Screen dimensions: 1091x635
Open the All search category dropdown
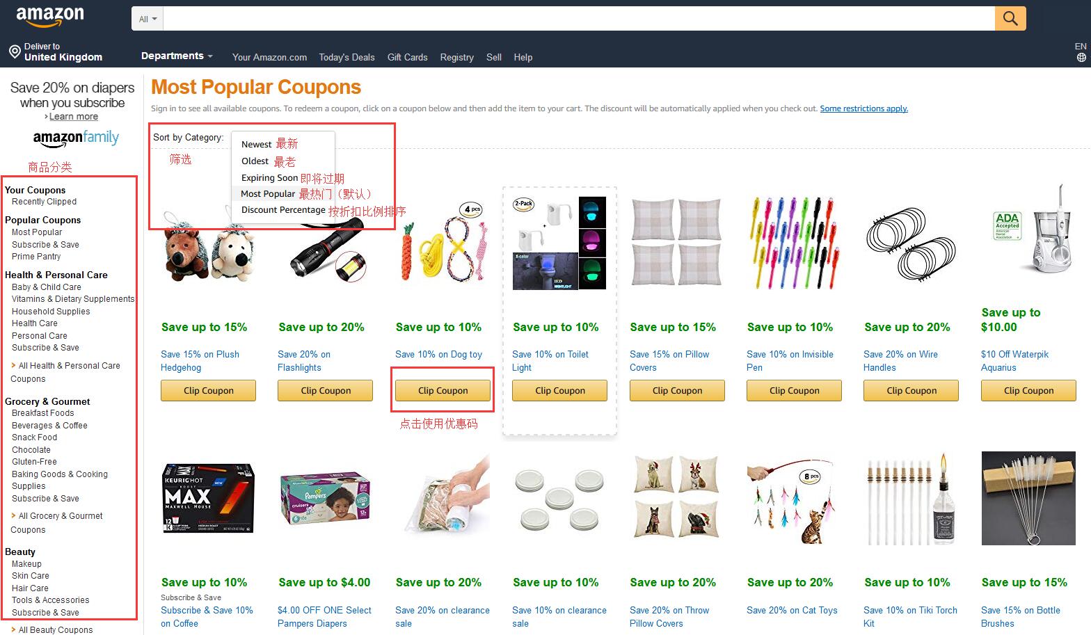148,19
